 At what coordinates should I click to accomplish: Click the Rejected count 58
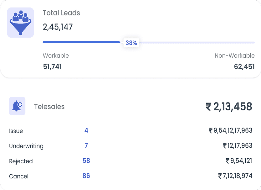point(86,161)
